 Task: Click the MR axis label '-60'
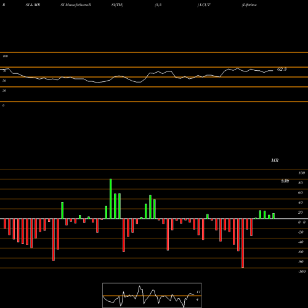click(301, 252)
